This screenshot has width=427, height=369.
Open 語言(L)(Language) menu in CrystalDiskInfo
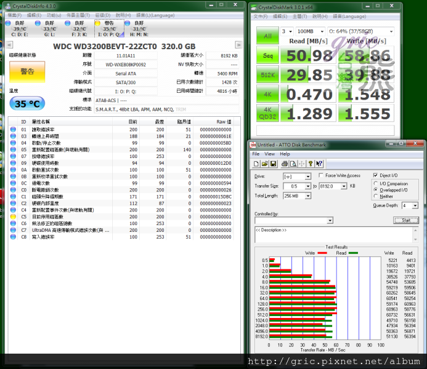(x=155, y=15)
